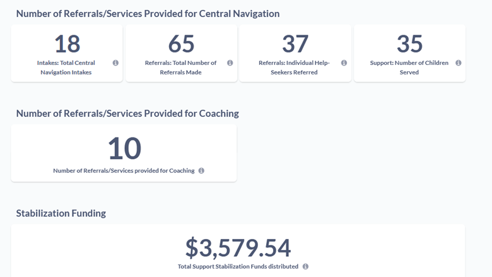This screenshot has width=492, height=277.
Task: Click the Stabilization Funding section heading
Action: tap(61, 213)
